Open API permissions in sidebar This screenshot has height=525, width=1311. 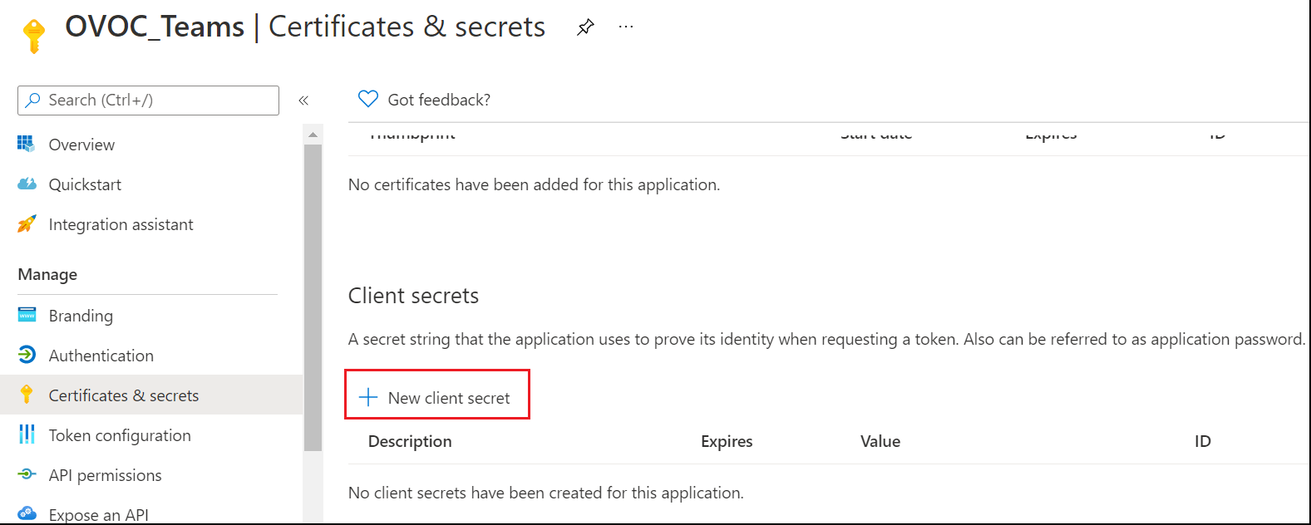pyautogui.click(x=105, y=475)
